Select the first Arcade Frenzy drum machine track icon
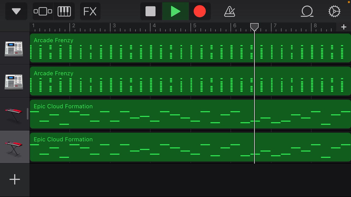 (14, 49)
